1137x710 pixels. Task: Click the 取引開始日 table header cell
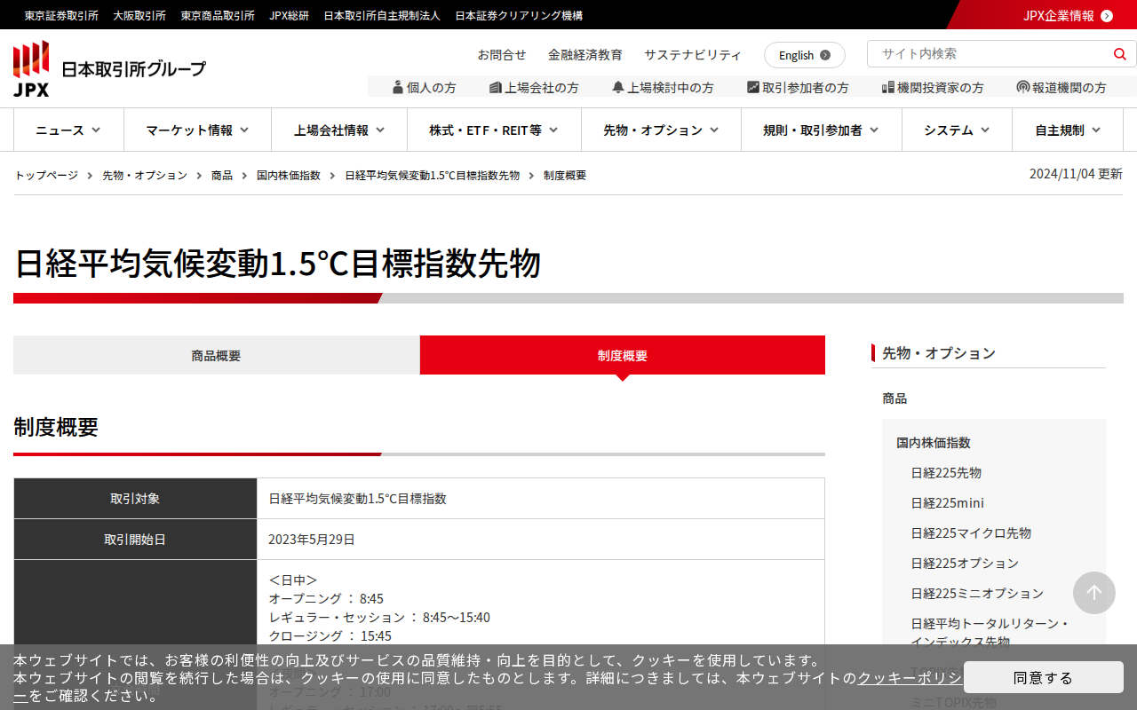135,539
